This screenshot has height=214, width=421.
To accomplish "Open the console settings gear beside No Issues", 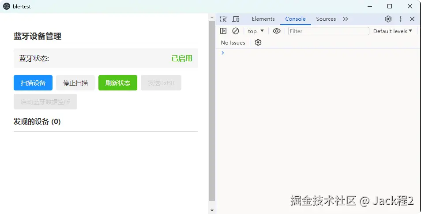I will [x=258, y=42].
